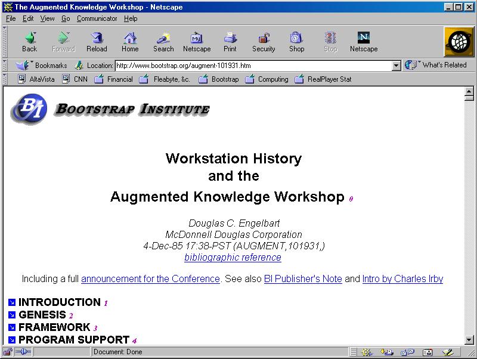The height and width of the screenshot is (359, 477).
Task: Open the Go menu
Action: click(x=66, y=18)
